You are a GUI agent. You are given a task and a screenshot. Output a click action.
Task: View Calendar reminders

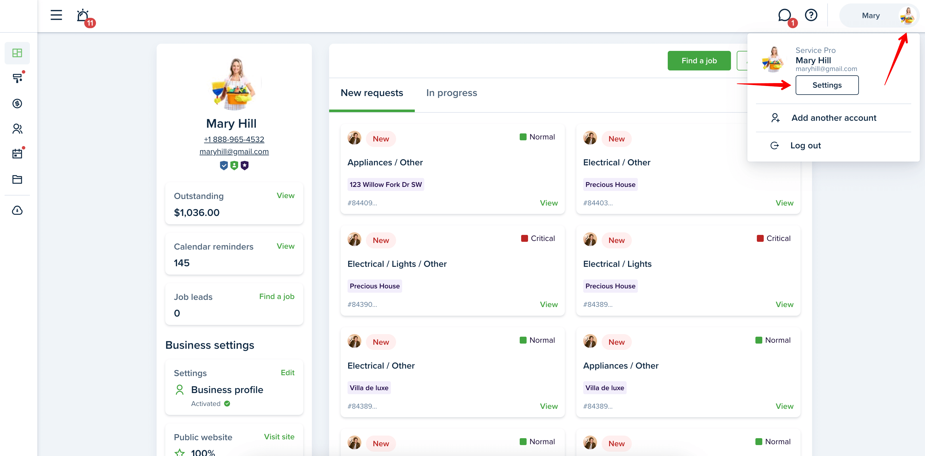[x=285, y=246]
